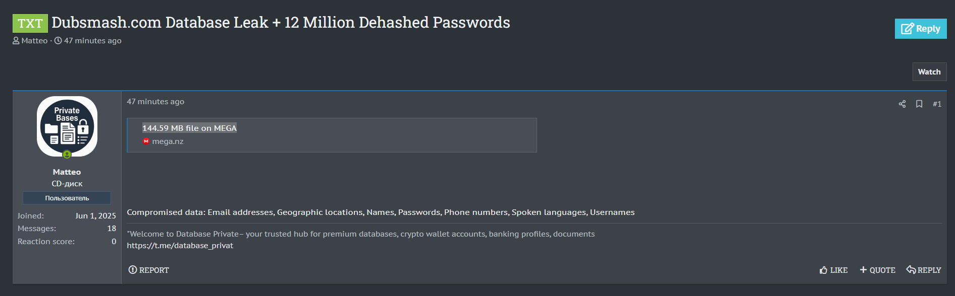Click the thread start time under title
Screen dimensions: 955x296
tap(92, 41)
